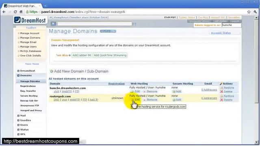Viewport: 260px width, 146px height.
Task: Select Remap Sub-Dir submenu item
Action: (29, 101)
